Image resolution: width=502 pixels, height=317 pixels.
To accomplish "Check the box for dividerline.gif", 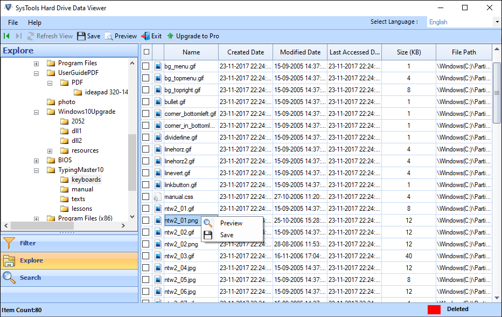I will click(145, 137).
